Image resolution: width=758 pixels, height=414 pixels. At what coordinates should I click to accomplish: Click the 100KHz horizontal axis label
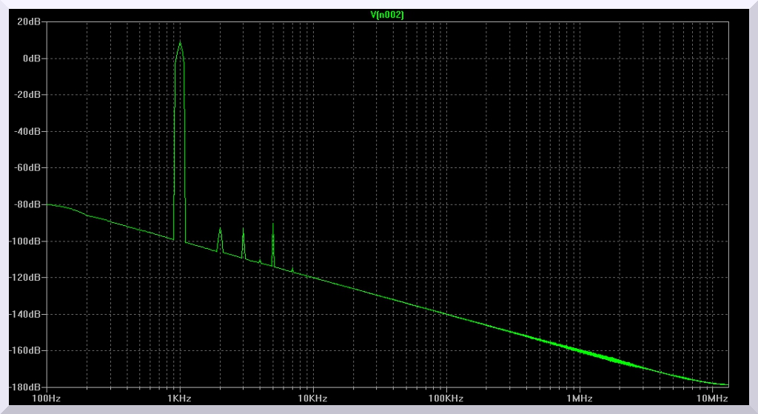[x=446, y=398]
